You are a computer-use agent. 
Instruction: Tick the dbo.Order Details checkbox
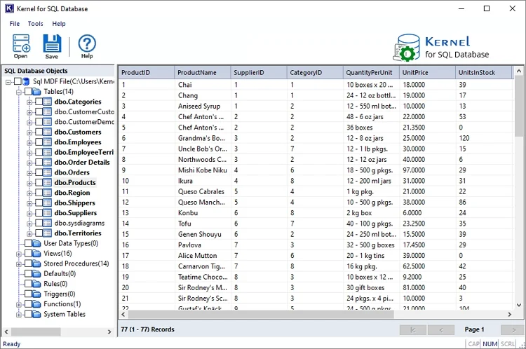[39, 163]
